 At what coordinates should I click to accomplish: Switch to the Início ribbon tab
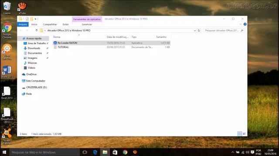[x=34, y=24]
